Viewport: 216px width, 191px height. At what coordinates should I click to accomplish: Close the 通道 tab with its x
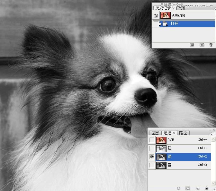(x=174, y=133)
